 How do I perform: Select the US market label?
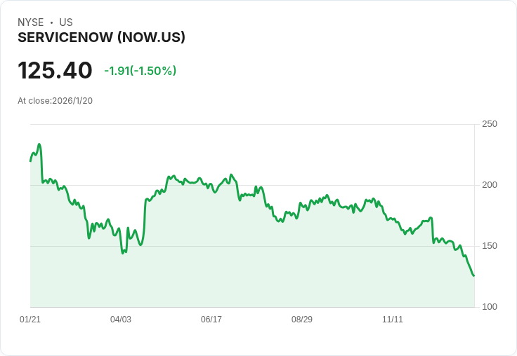pos(66,22)
